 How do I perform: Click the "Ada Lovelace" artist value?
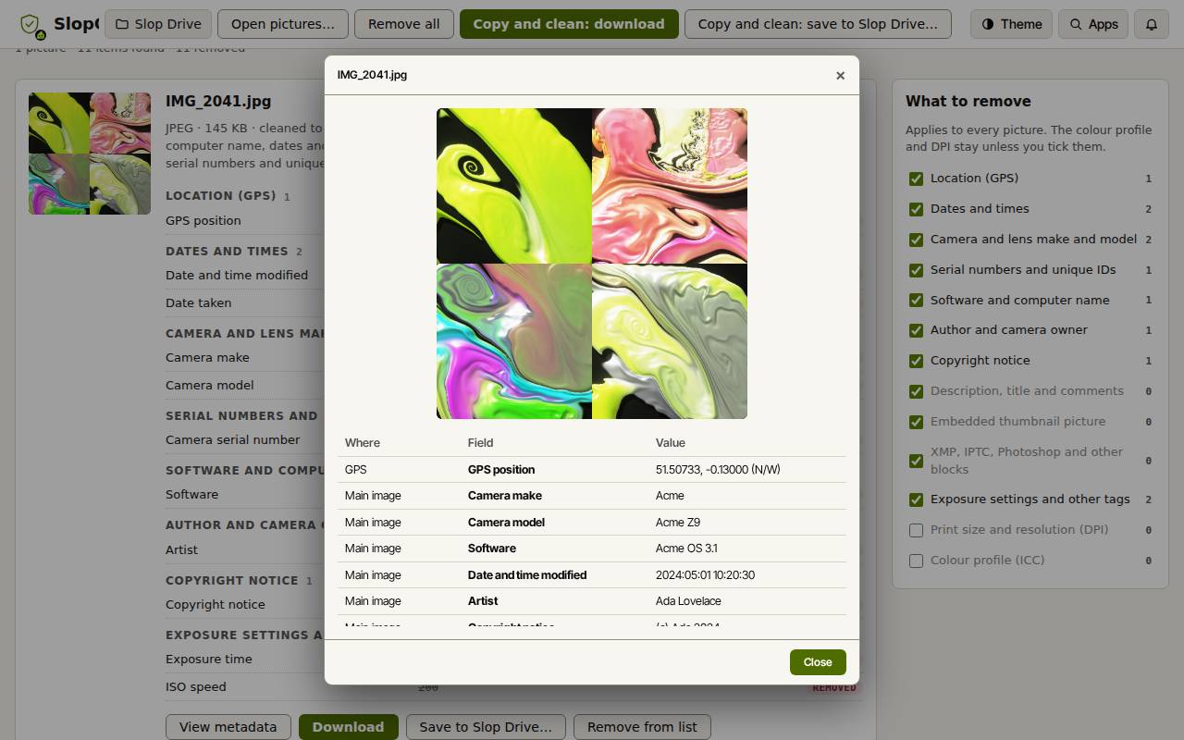coord(688,601)
